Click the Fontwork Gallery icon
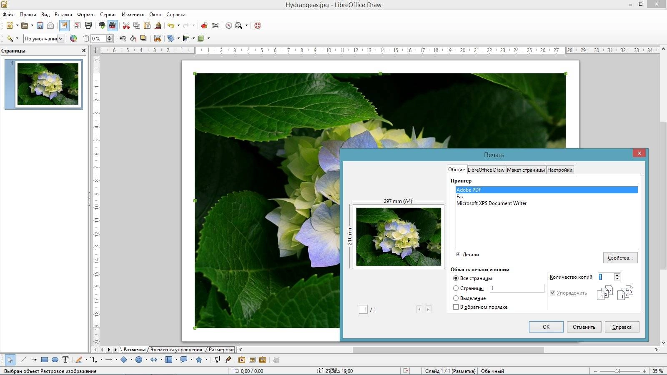 pos(242,360)
